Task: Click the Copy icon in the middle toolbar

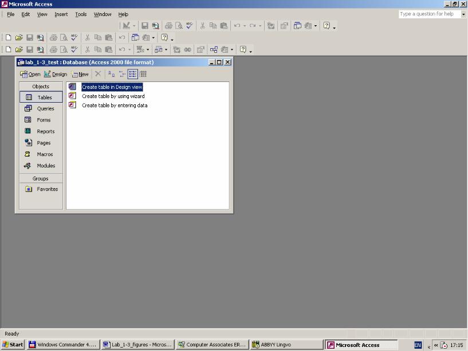Action: pyautogui.click(x=98, y=38)
